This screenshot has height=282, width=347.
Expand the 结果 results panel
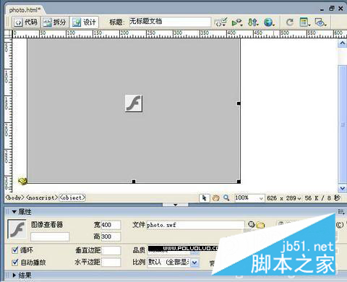pyautogui.click(x=14, y=275)
